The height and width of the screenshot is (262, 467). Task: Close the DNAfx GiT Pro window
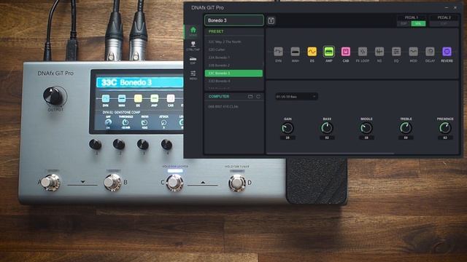click(455, 7)
